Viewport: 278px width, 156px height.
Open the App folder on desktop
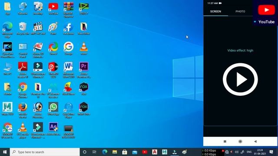[7, 8]
